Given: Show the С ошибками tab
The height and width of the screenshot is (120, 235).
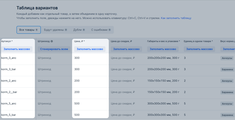Looking at the screenshot, I should click(101, 30).
